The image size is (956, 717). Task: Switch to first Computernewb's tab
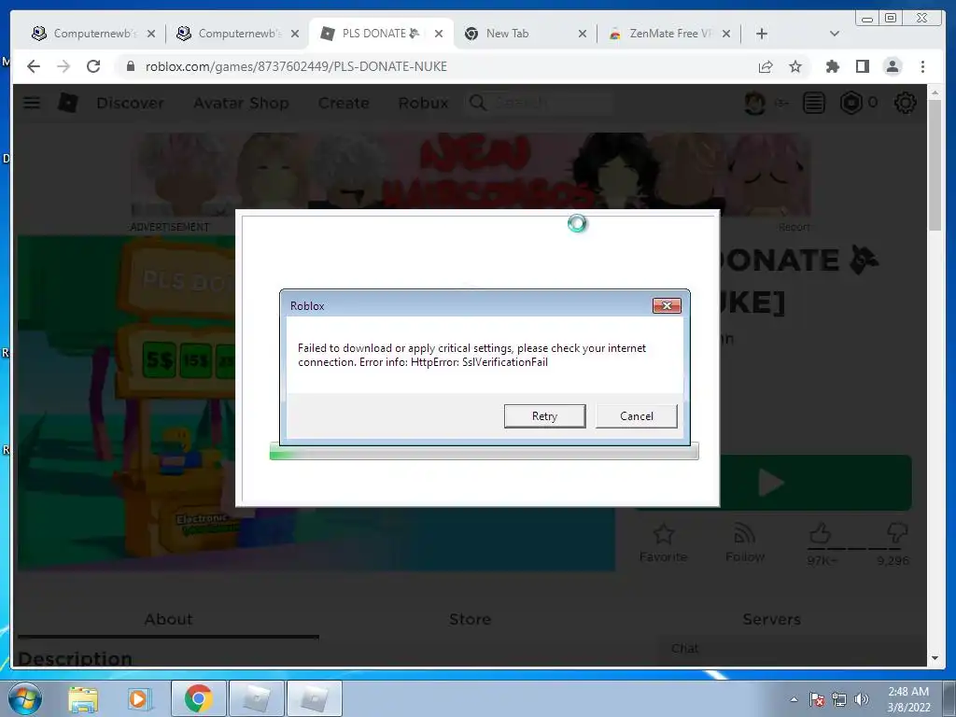pyautogui.click(x=93, y=34)
